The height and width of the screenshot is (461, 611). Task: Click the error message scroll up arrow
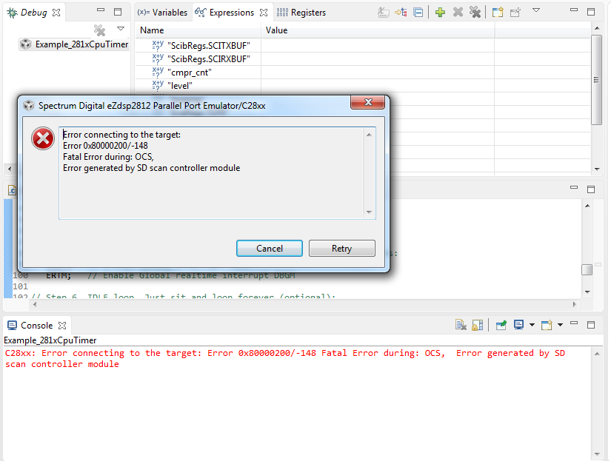(x=369, y=135)
